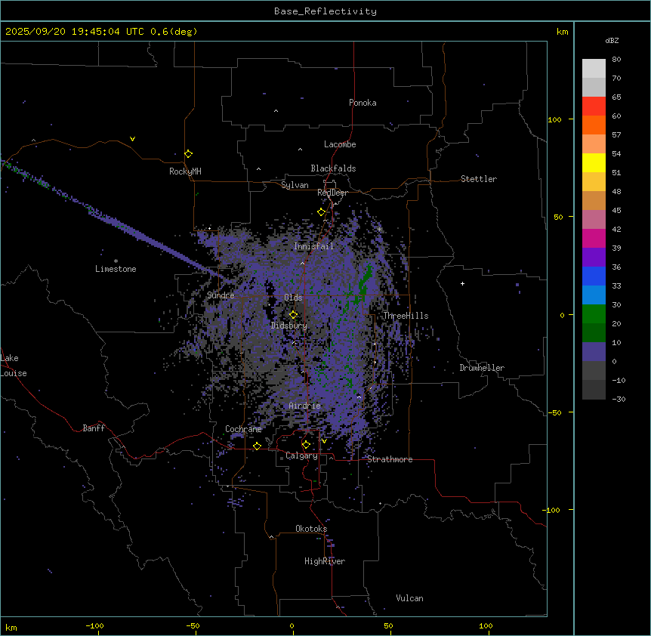651x636 pixels.
Task: Pick the red 60-65 dBZ legend swatch
Action: point(594,107)
